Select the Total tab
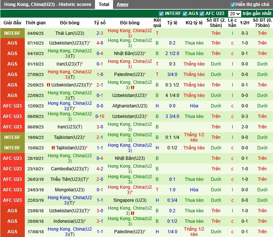This screenshot has height=237, width=273. click(104, 4)
